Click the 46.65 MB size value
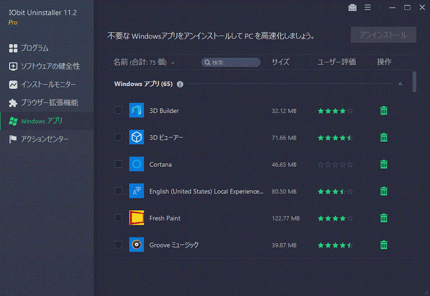The width and height of the screenshot is (430, 296). pyautogui.click(x=284, y=165)
